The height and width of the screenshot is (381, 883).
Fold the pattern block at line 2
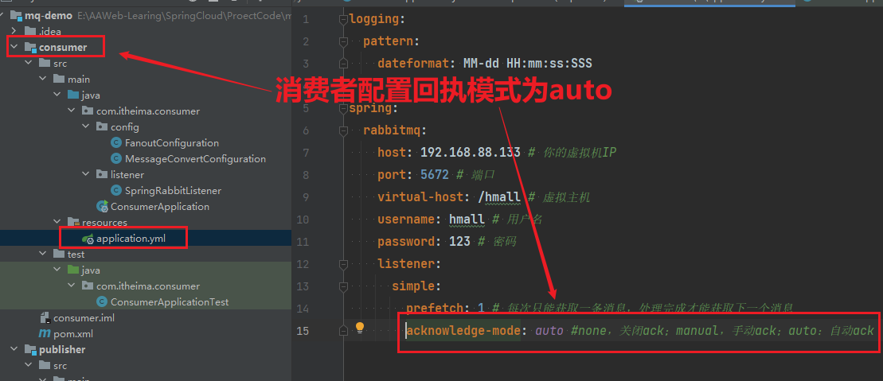coord(343,41)
